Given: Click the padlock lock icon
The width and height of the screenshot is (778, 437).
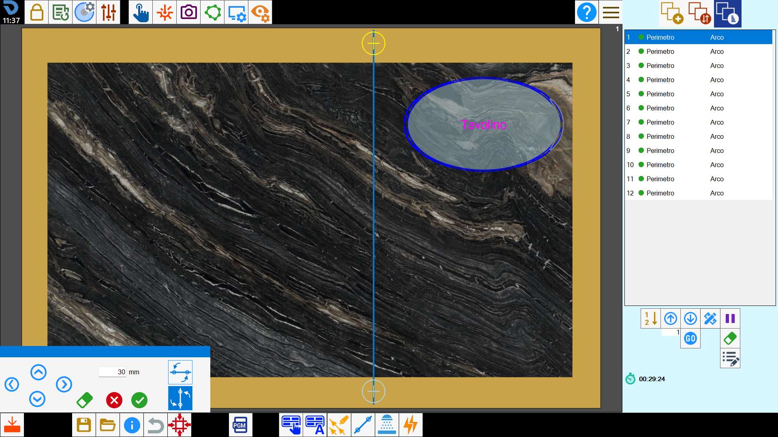Looking at the screenshot, I should [36, 12].
